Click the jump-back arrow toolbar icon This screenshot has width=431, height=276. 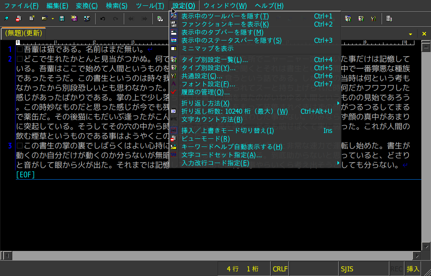131,18
